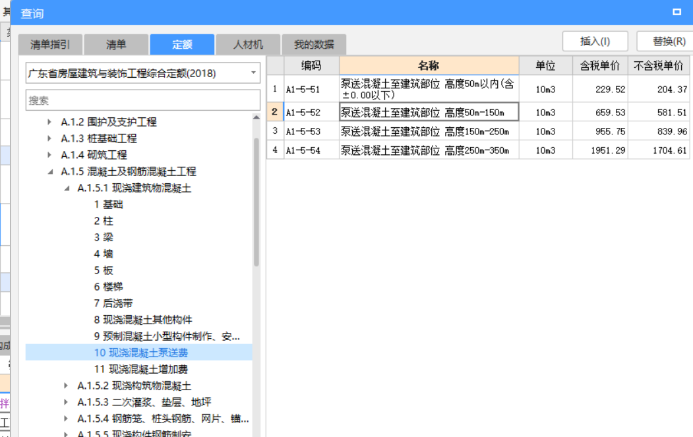This screenshot has height=437, width=693.
Task: Select tree item 11 现浇混凝土增加费
Action: [141, 369]
